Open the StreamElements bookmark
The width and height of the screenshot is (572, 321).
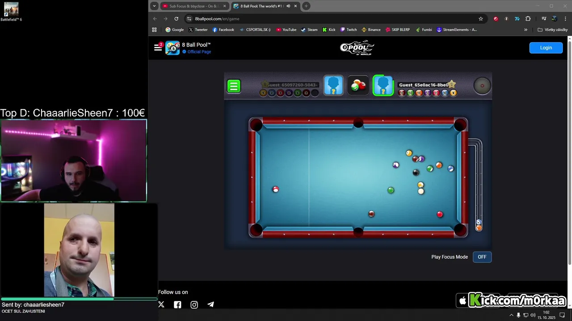pyautogui.click(x=457, y=30)
